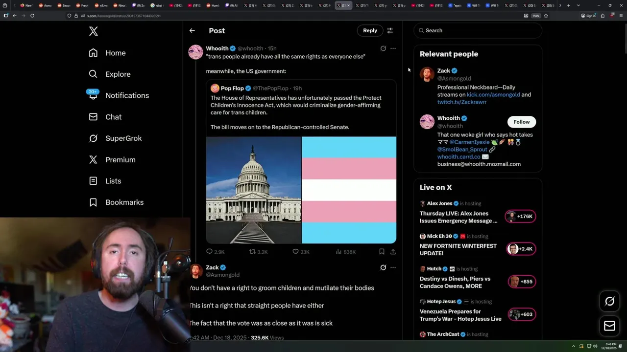The width and height of the screenshot is (627, 352).
Task: Like the post with 23K likes
Action: tap(295, 252)
